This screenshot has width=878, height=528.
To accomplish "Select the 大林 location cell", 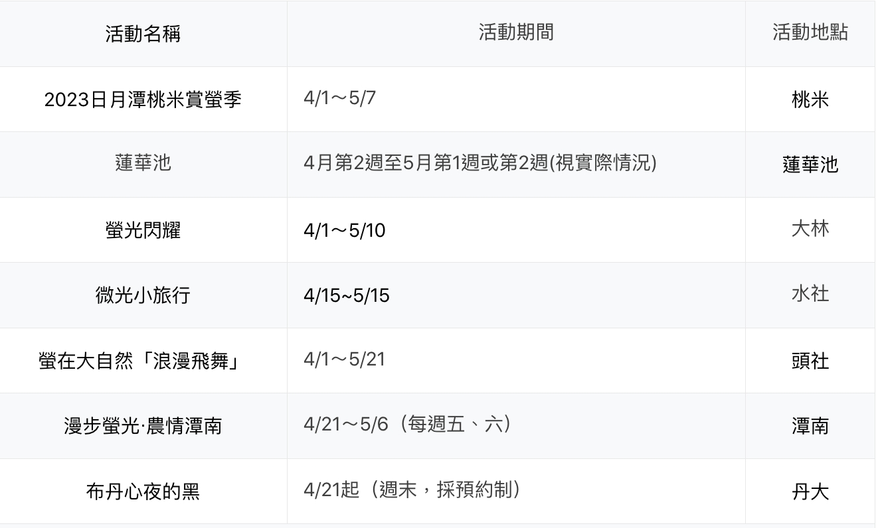I will point(810,229).
